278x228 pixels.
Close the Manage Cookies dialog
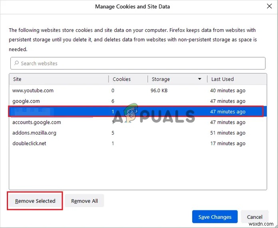(x=270, y=6)
